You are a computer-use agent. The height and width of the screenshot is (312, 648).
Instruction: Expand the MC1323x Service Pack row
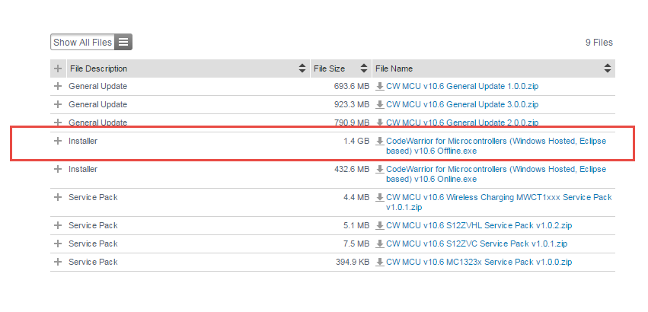[x=58, y=262]
